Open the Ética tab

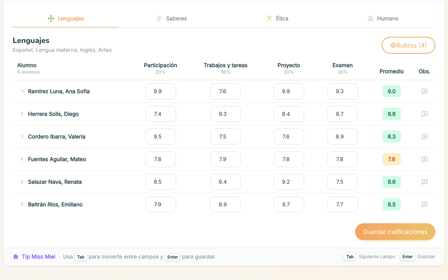[277, 18]
